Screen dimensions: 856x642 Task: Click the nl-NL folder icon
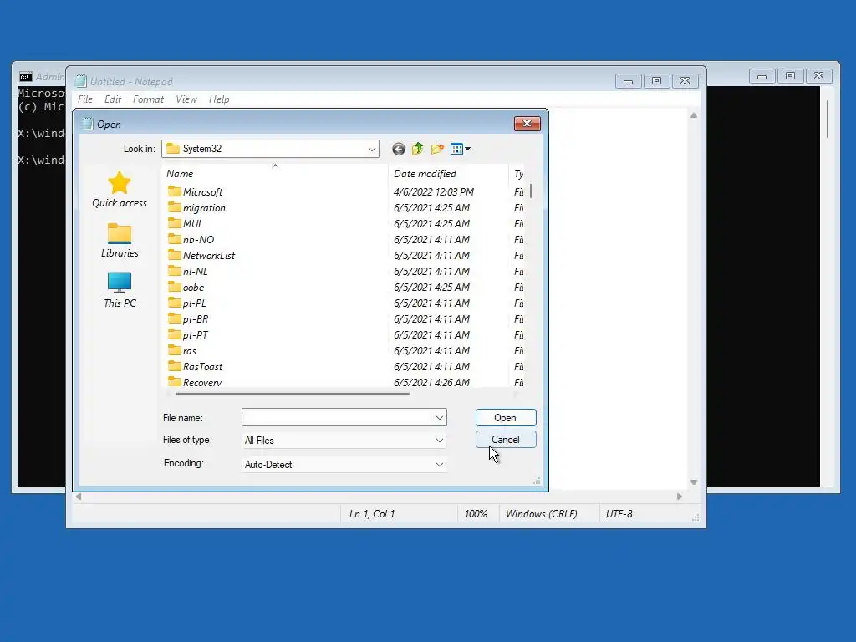click(x=174, y=270)
